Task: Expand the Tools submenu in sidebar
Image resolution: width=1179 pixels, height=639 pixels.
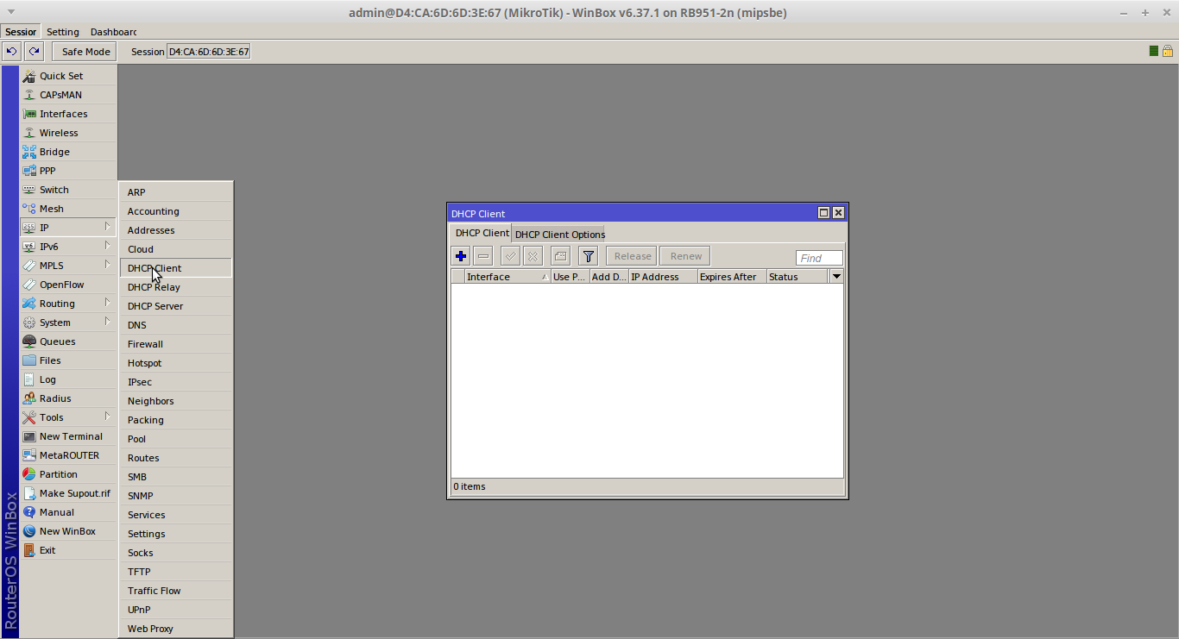Action: point(68,417)
